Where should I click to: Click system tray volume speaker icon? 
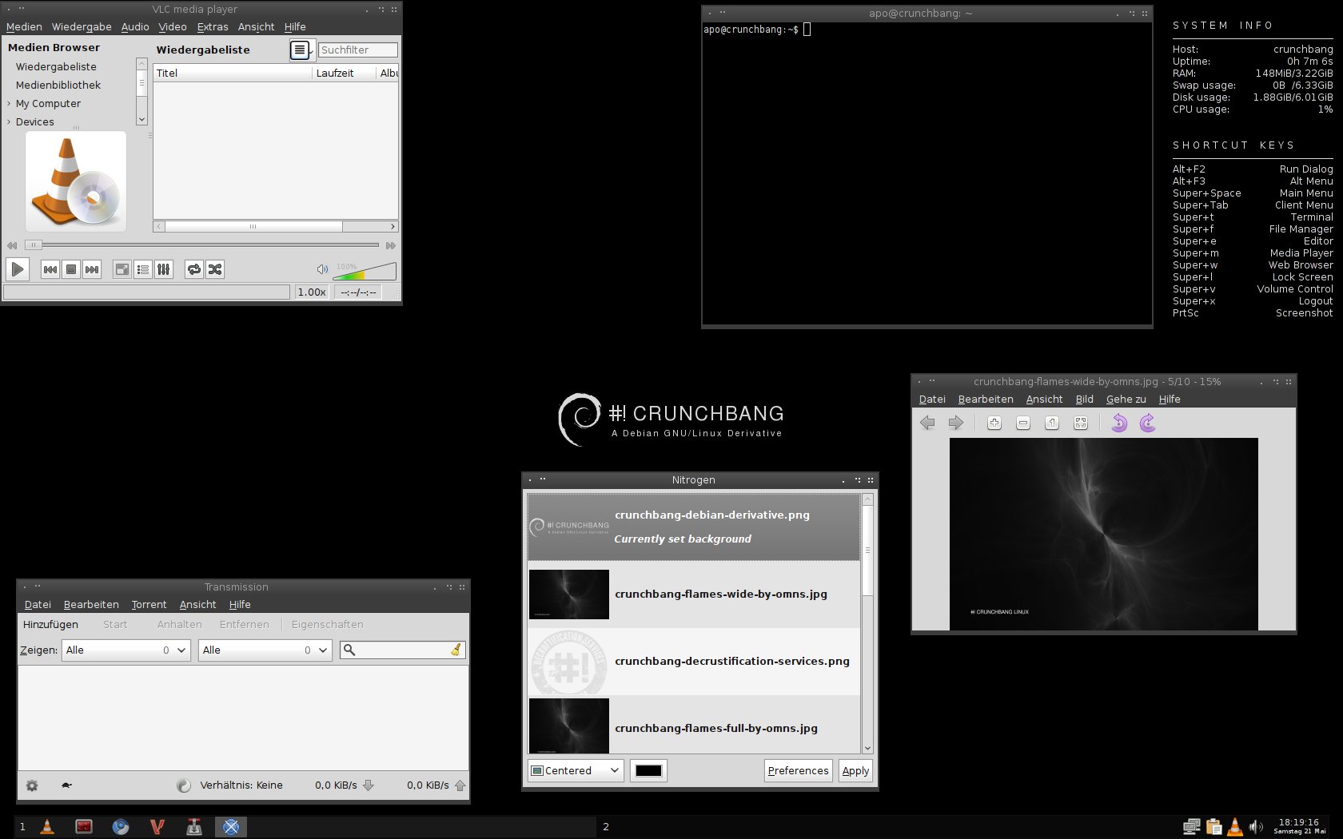tap(1256, 827)
